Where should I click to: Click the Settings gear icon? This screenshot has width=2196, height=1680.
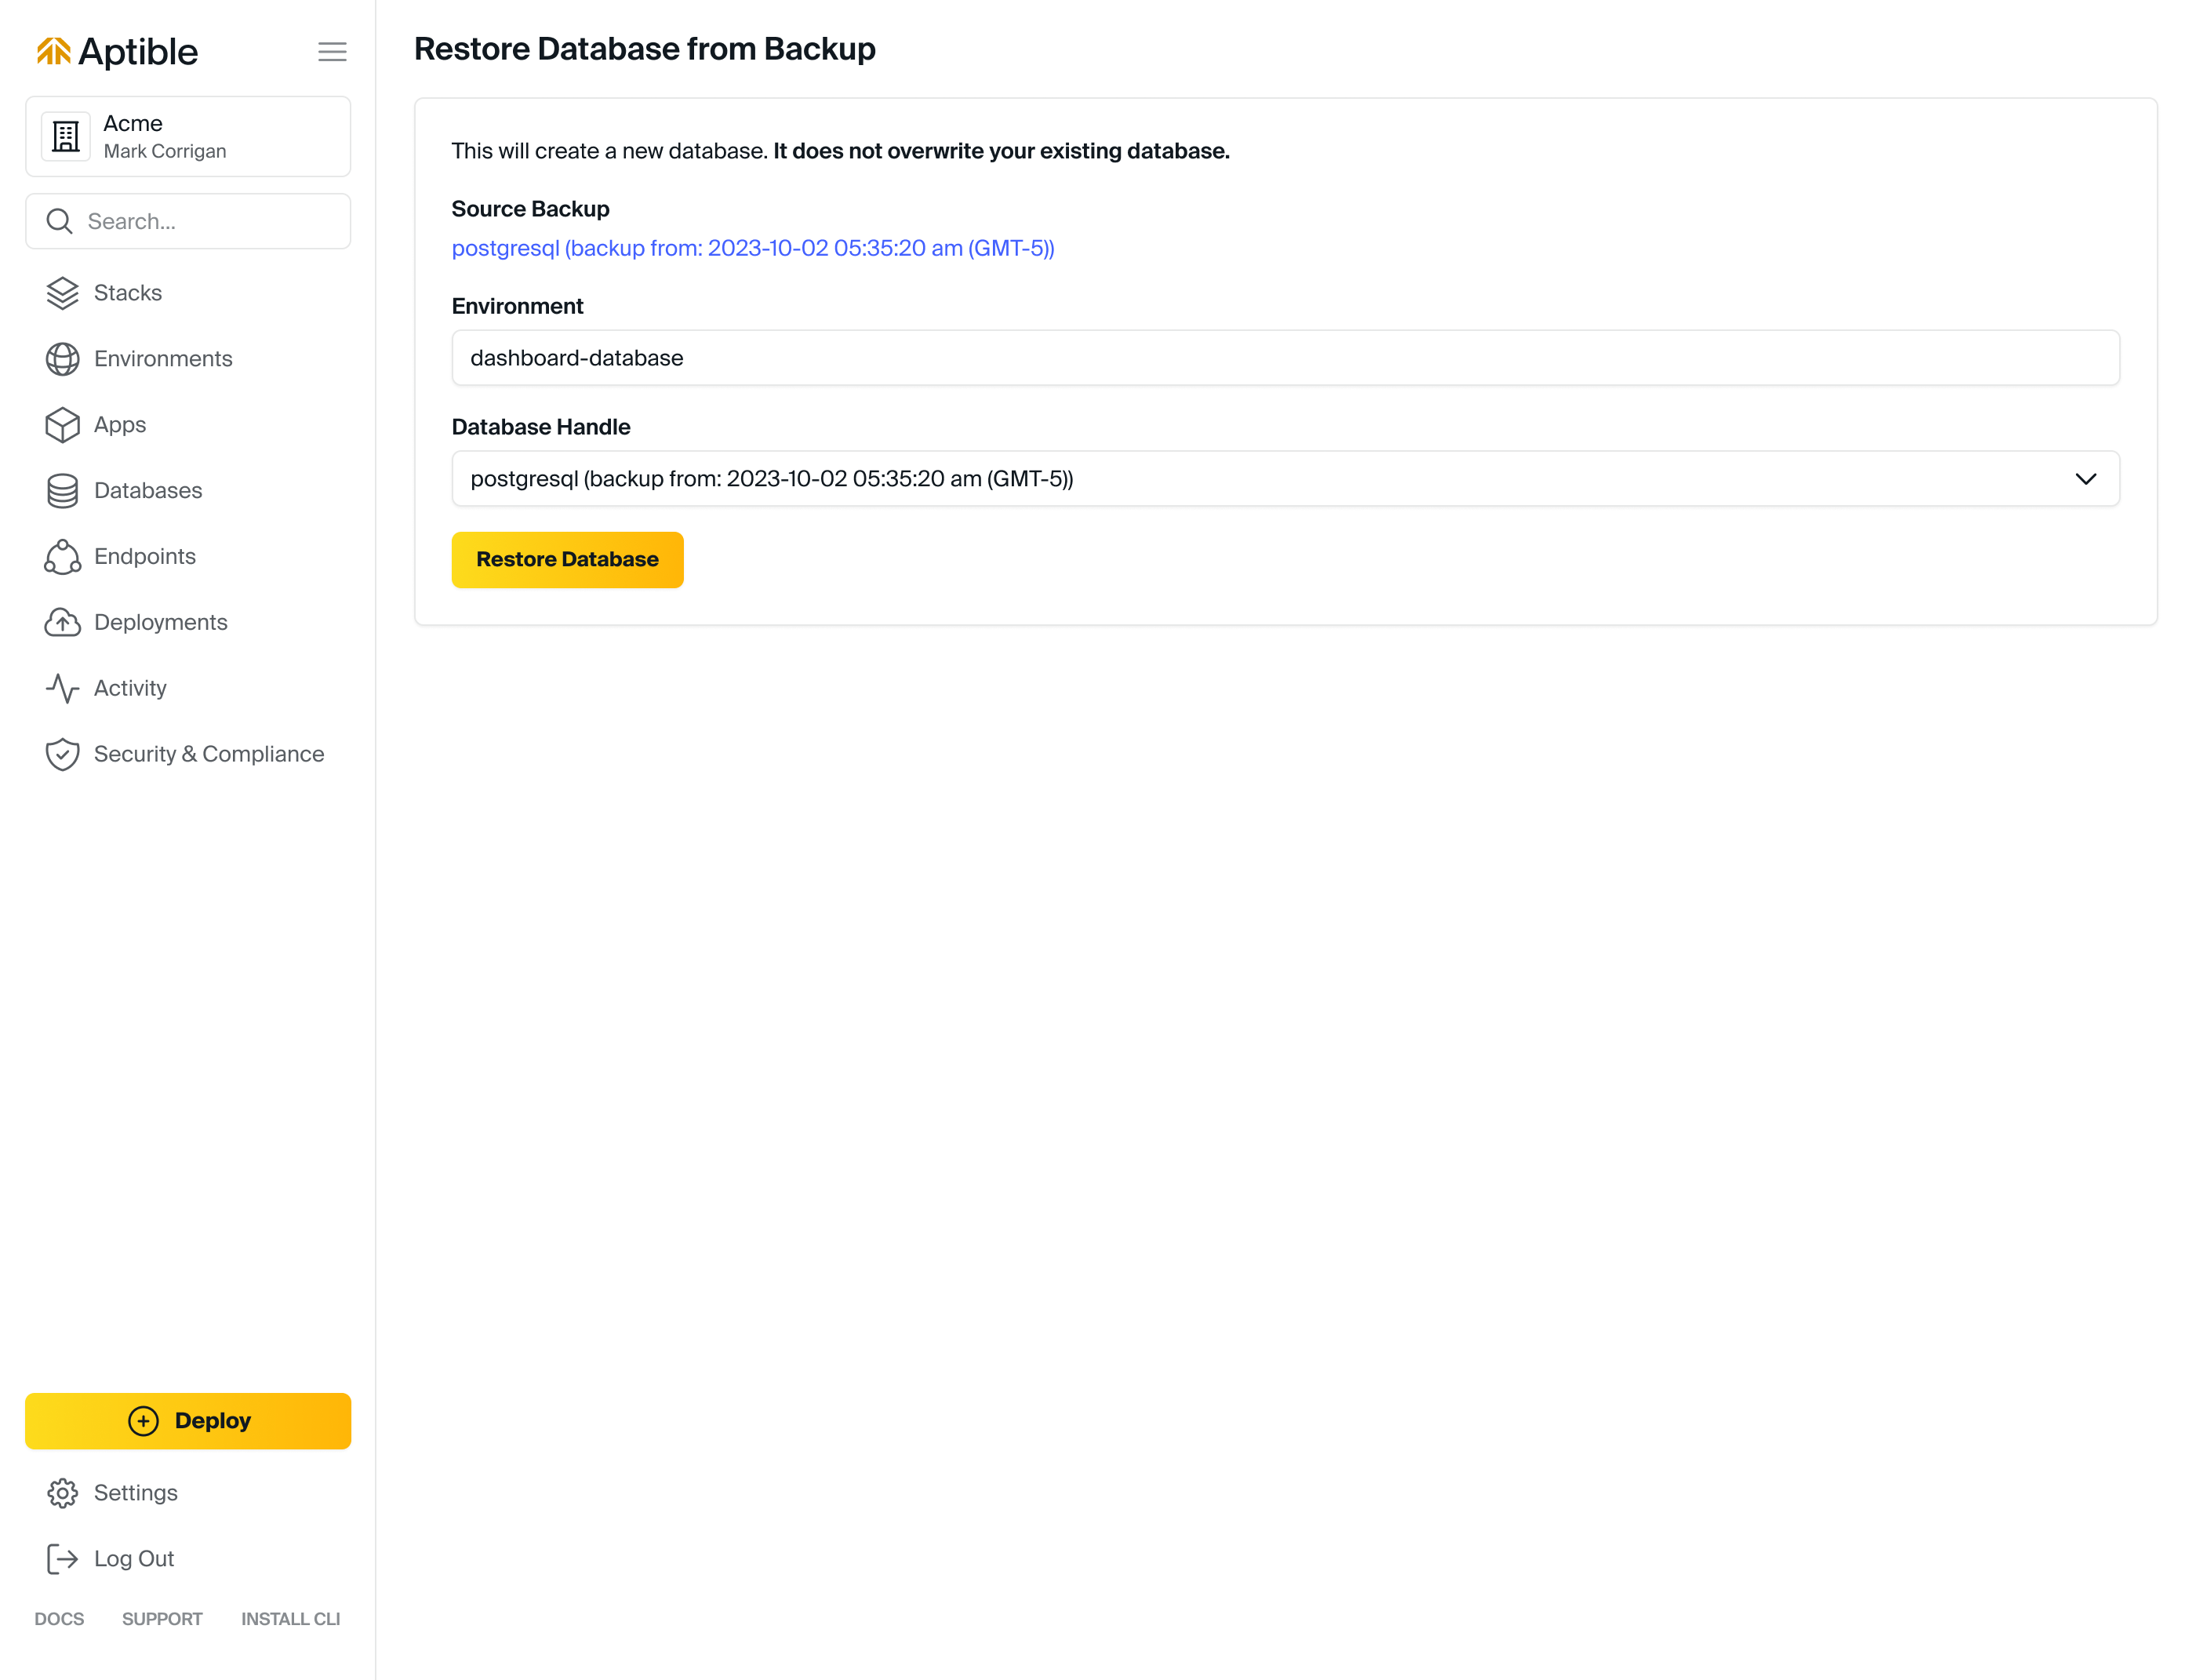coord(62,1493)
